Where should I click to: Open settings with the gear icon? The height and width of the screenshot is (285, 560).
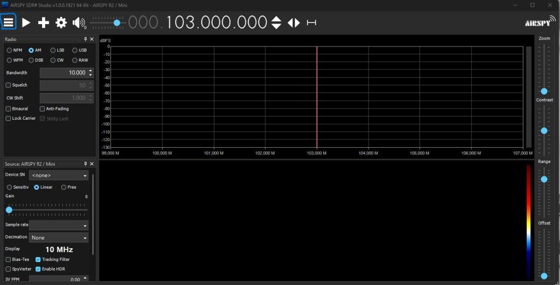pyautogui.click(x=61, y=22)
